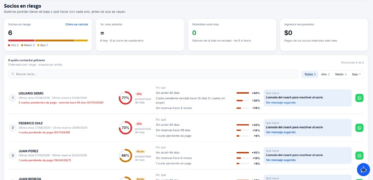373x180 pixels.
Task: Click the yellow Bajo risk bar segment
Action: (81, 40)
